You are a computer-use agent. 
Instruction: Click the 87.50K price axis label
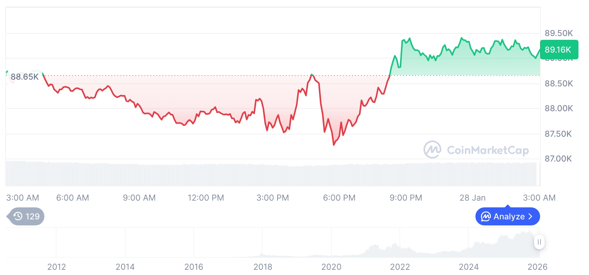pos(559,134)
